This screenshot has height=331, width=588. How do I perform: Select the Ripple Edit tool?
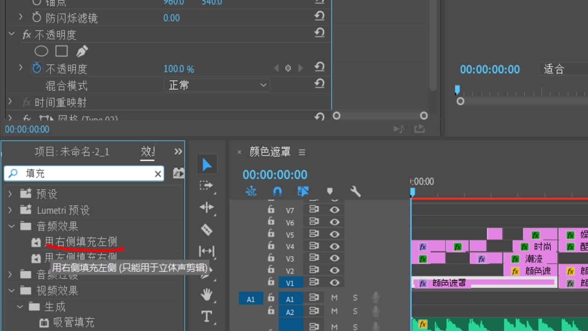point(206,207)
